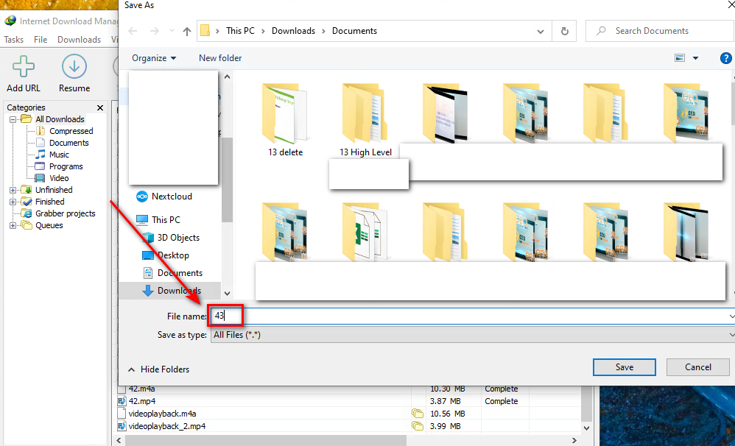Open the address bar history dropdown
This screenshot has width=735, height=446.
pyautogui.click(x=541, y=32)
